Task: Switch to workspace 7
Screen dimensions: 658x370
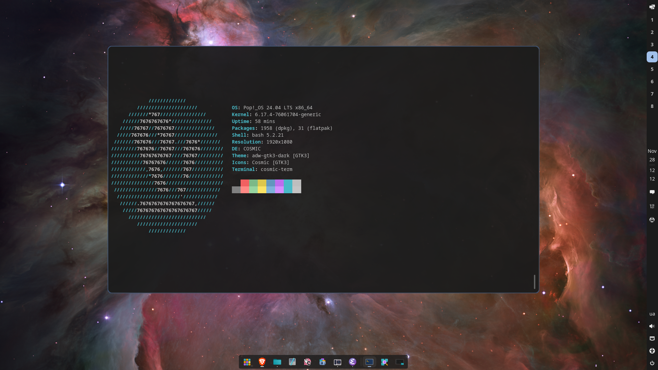Action: point(652,94)
